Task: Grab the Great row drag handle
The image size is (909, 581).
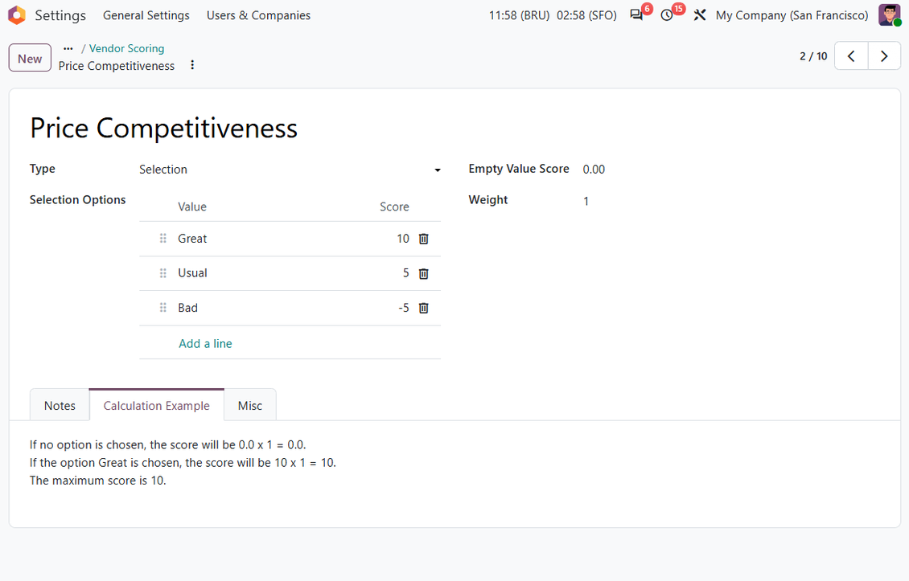Action: [x=163, y=239]
